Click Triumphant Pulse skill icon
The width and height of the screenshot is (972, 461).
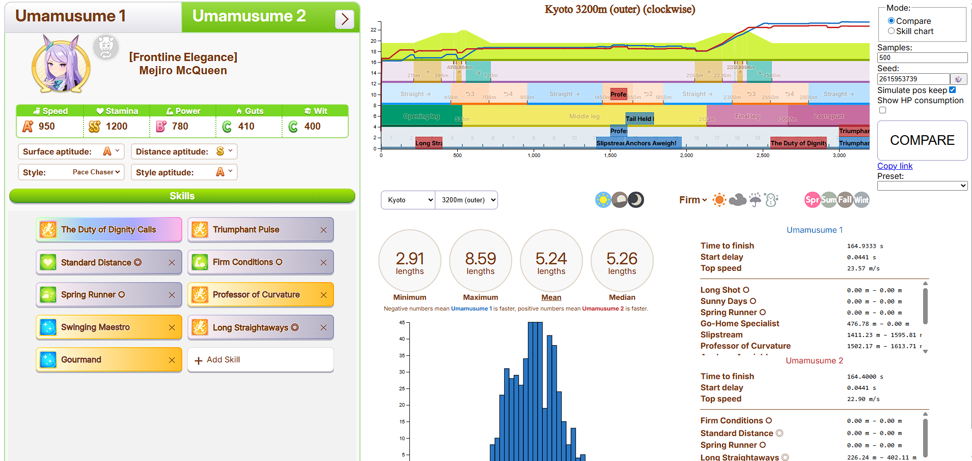(x=200, y=230)
